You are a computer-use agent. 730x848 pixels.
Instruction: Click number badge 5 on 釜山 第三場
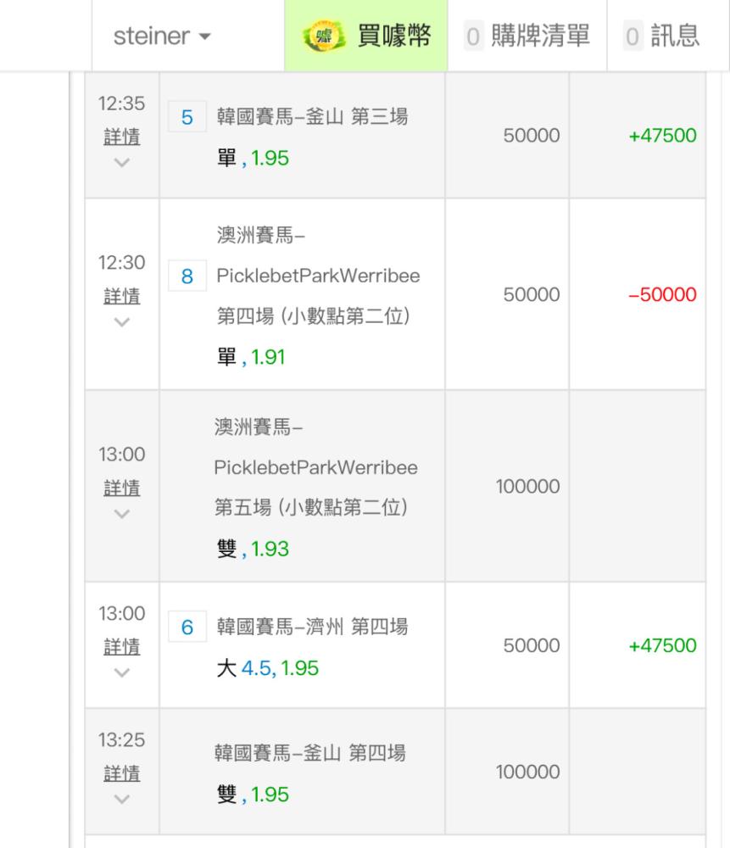(187, 118)
